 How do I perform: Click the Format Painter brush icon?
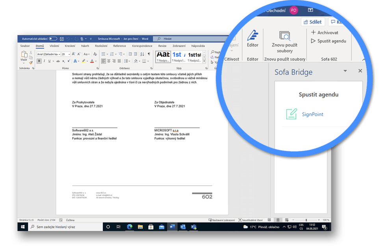coord(31,63)
